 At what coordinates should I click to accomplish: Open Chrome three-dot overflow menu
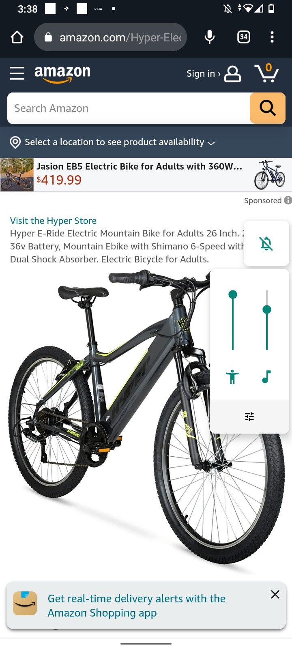pyautogui.click(x=272, y=37)
